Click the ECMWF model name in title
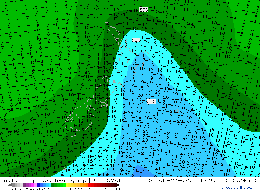 (x=112, y=180)
